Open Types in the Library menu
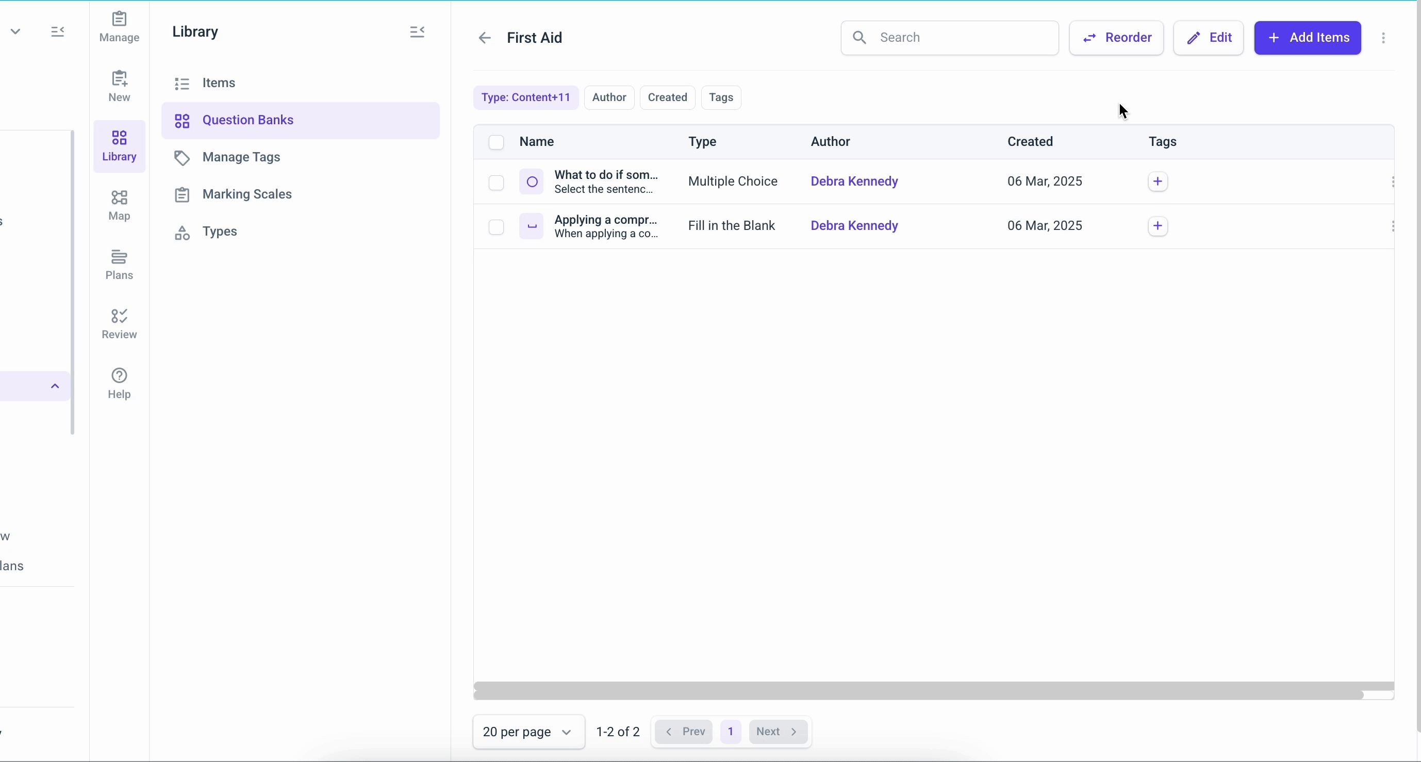The image size is (1421, 762). click(301, 233)
